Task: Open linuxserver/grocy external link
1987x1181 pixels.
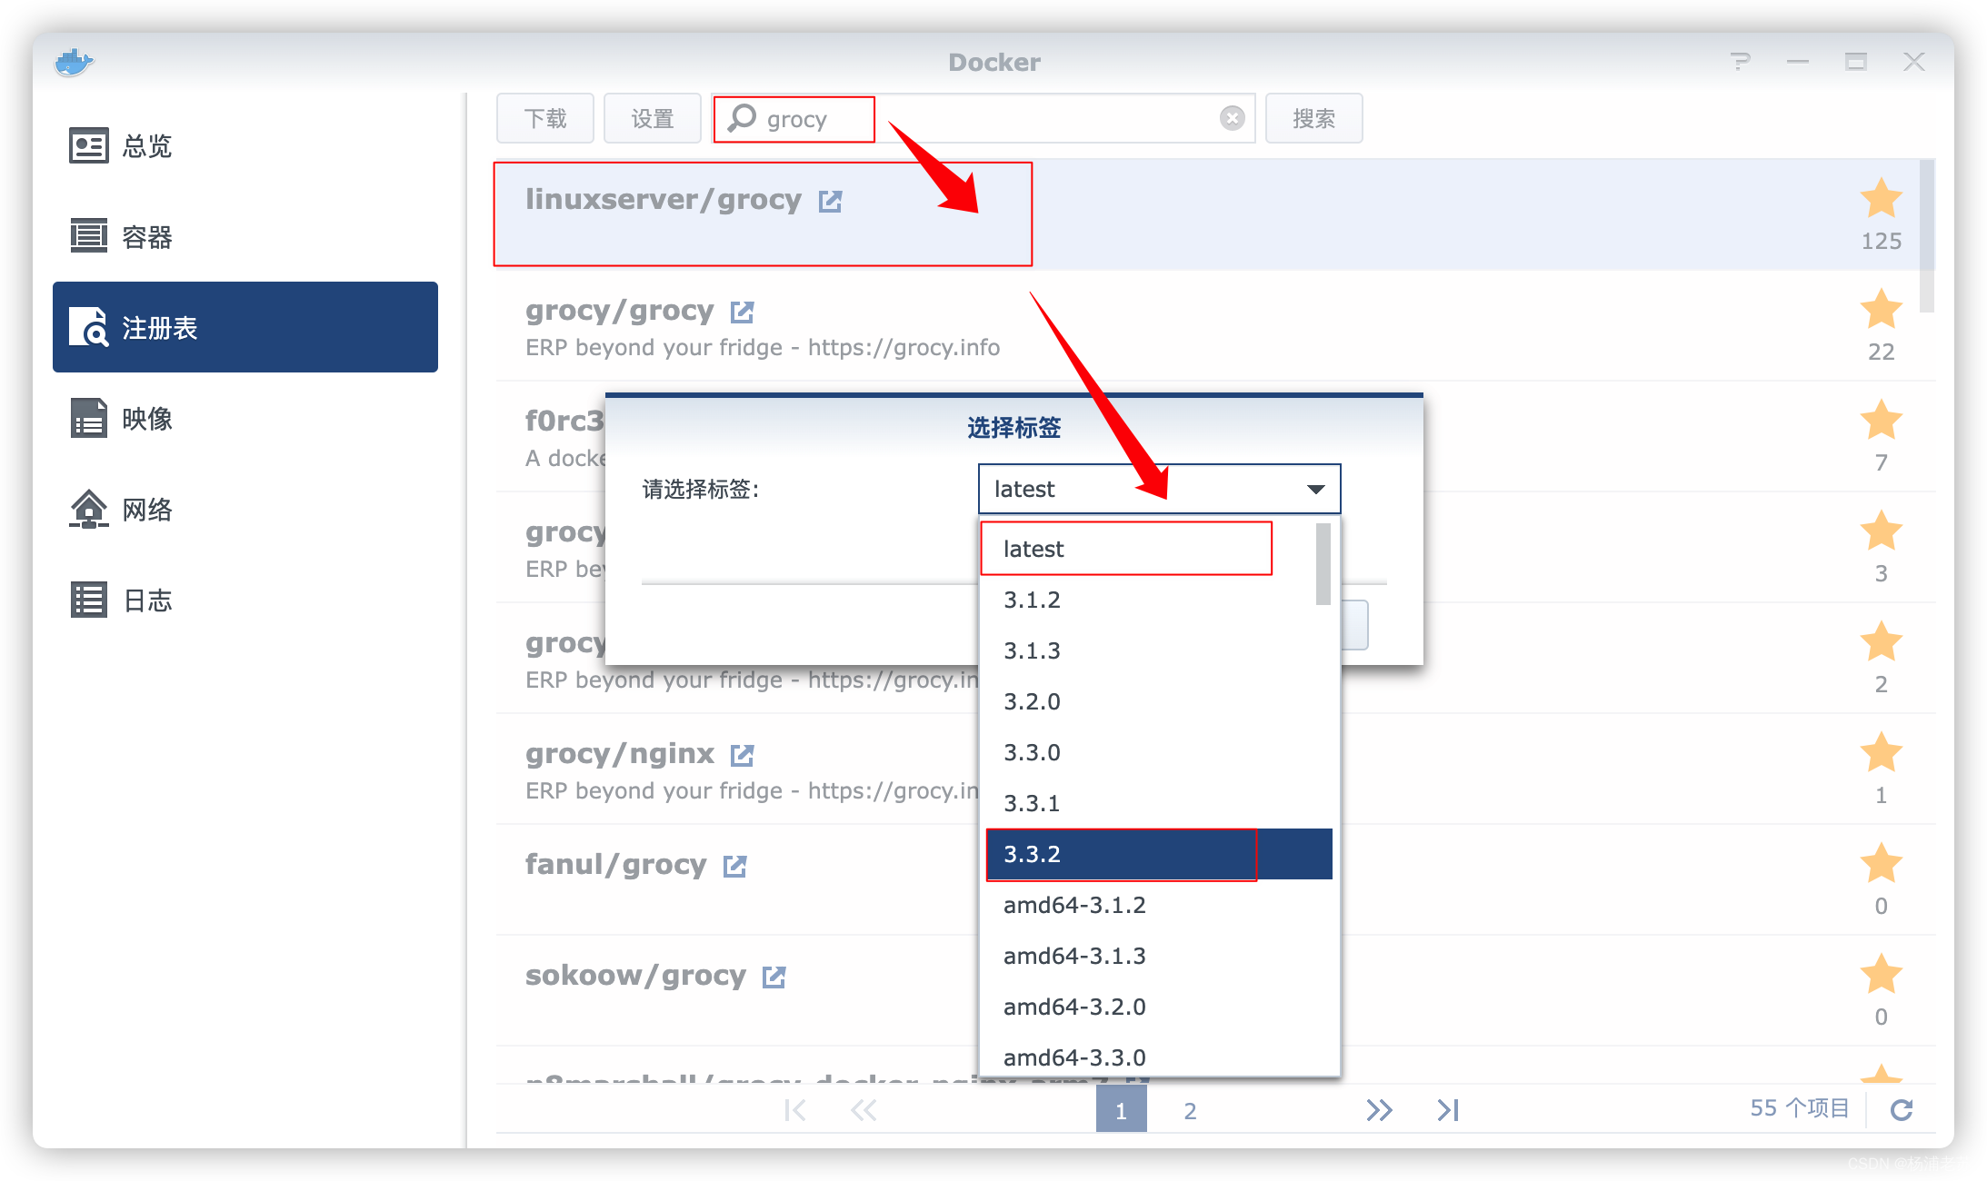Action: [830, 201]
